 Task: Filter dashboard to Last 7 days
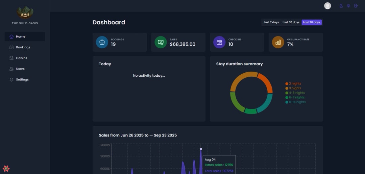pyautogui.click(x=271, y=22)
